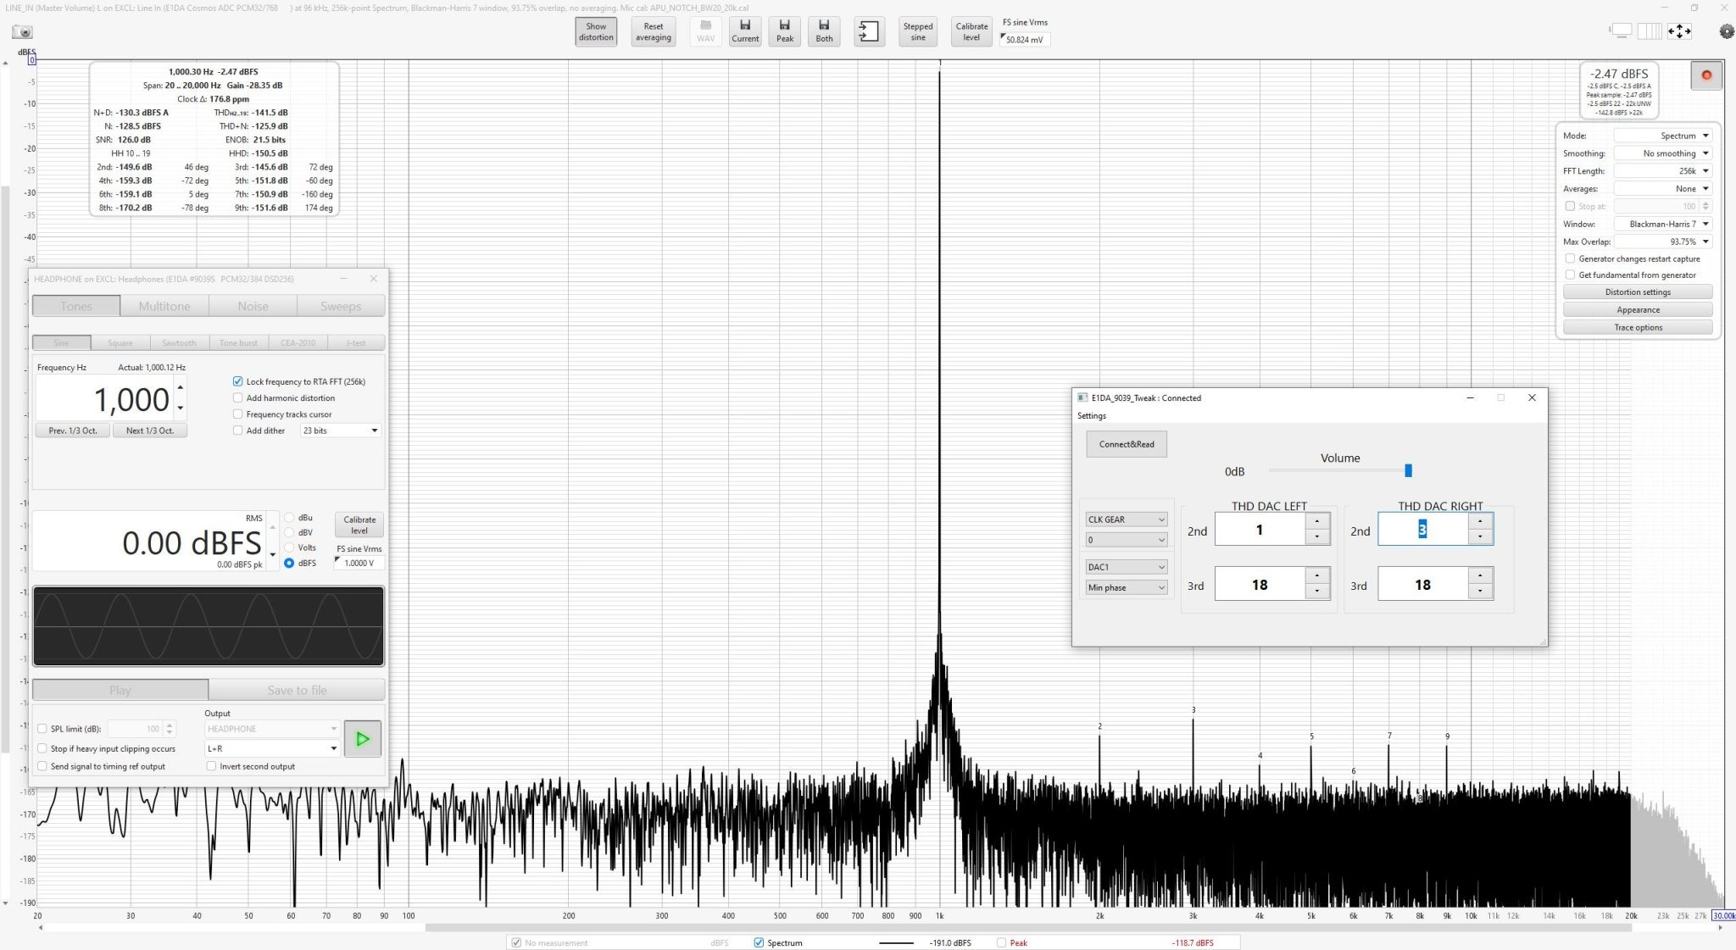
Task: Tick Frequency tracks cursor checkbox
Action: 238,414
